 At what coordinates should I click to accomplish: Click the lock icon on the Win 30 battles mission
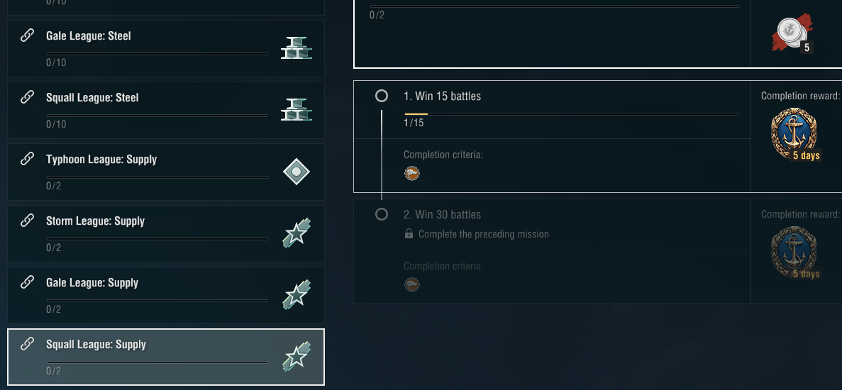tap(409, 234)
